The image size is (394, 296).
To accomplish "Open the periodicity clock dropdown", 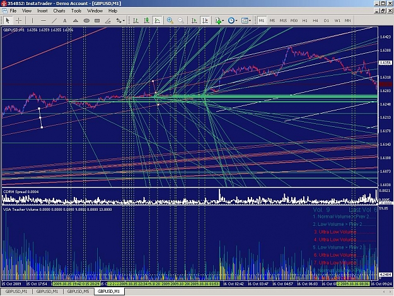I will (x=233, y=21).
